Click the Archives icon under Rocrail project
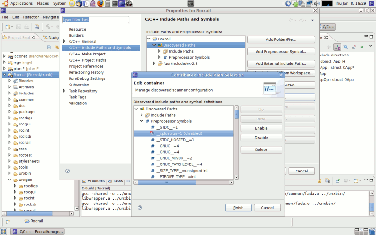This screenshot has height=235, width=376. pyautogui.click(x=15, y=87)
